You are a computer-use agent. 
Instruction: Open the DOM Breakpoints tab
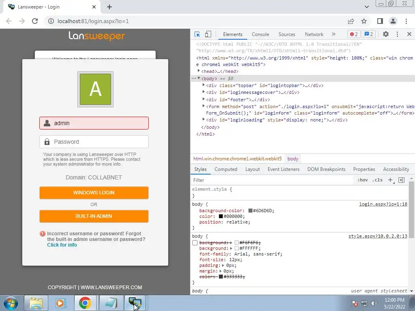(x=326, y=169)
